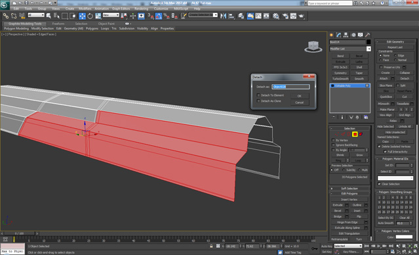Screen dimensions: 419x255
Task: Toggle Ignore Backfacing checkbox
Action: (x=333, y=145)
